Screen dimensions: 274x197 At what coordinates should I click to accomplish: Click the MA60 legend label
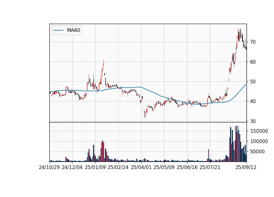pos(74,30)
